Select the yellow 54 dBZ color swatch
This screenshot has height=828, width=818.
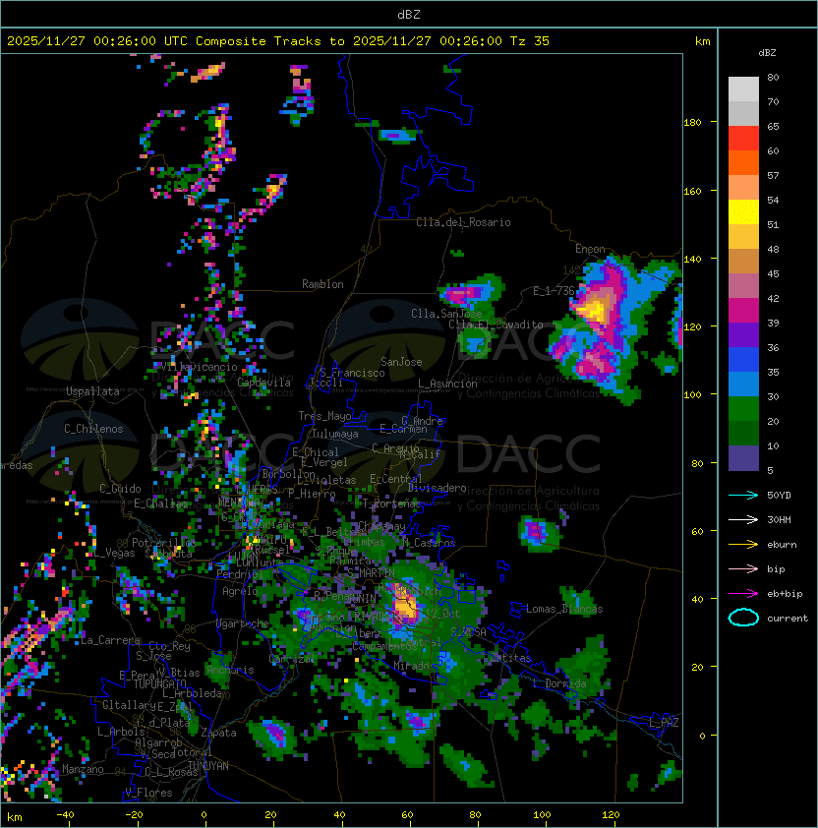click(743, 211)
